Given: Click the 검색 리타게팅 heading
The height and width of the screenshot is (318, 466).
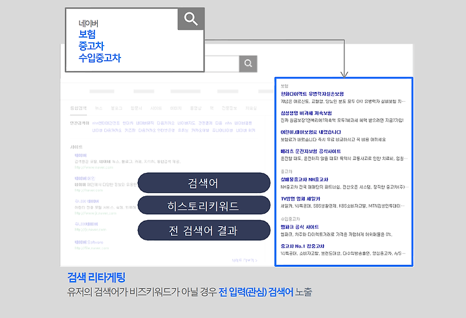Looking at the screenshot, I should [96, 277].
